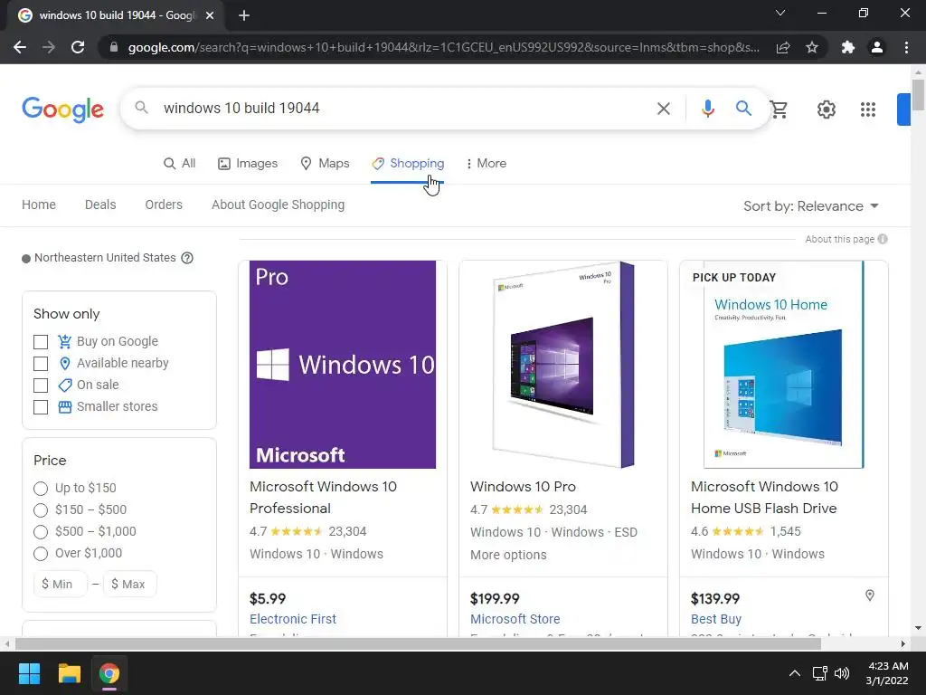The image size is (926, 695).
Task: Reload the current page
Action: tap(78, 47)
